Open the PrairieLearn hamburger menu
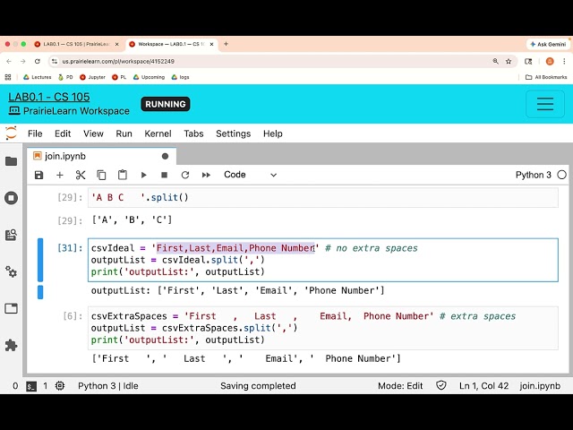Viewport: 573px width, 430px height. pyautogui.click(x=545, y=104)
